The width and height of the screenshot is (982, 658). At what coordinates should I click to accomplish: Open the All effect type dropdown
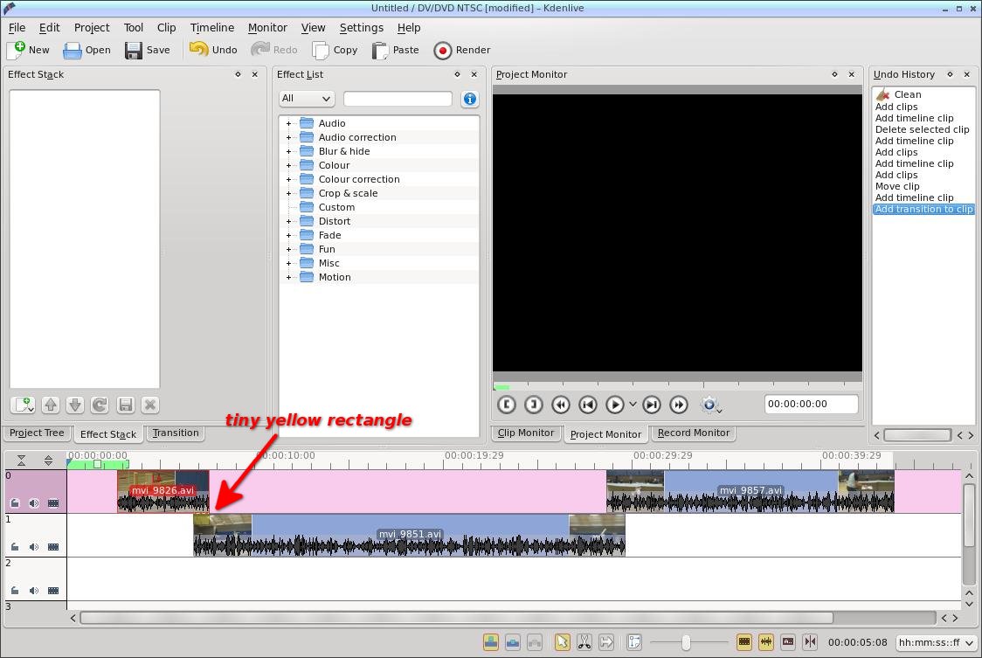[307, 99]
